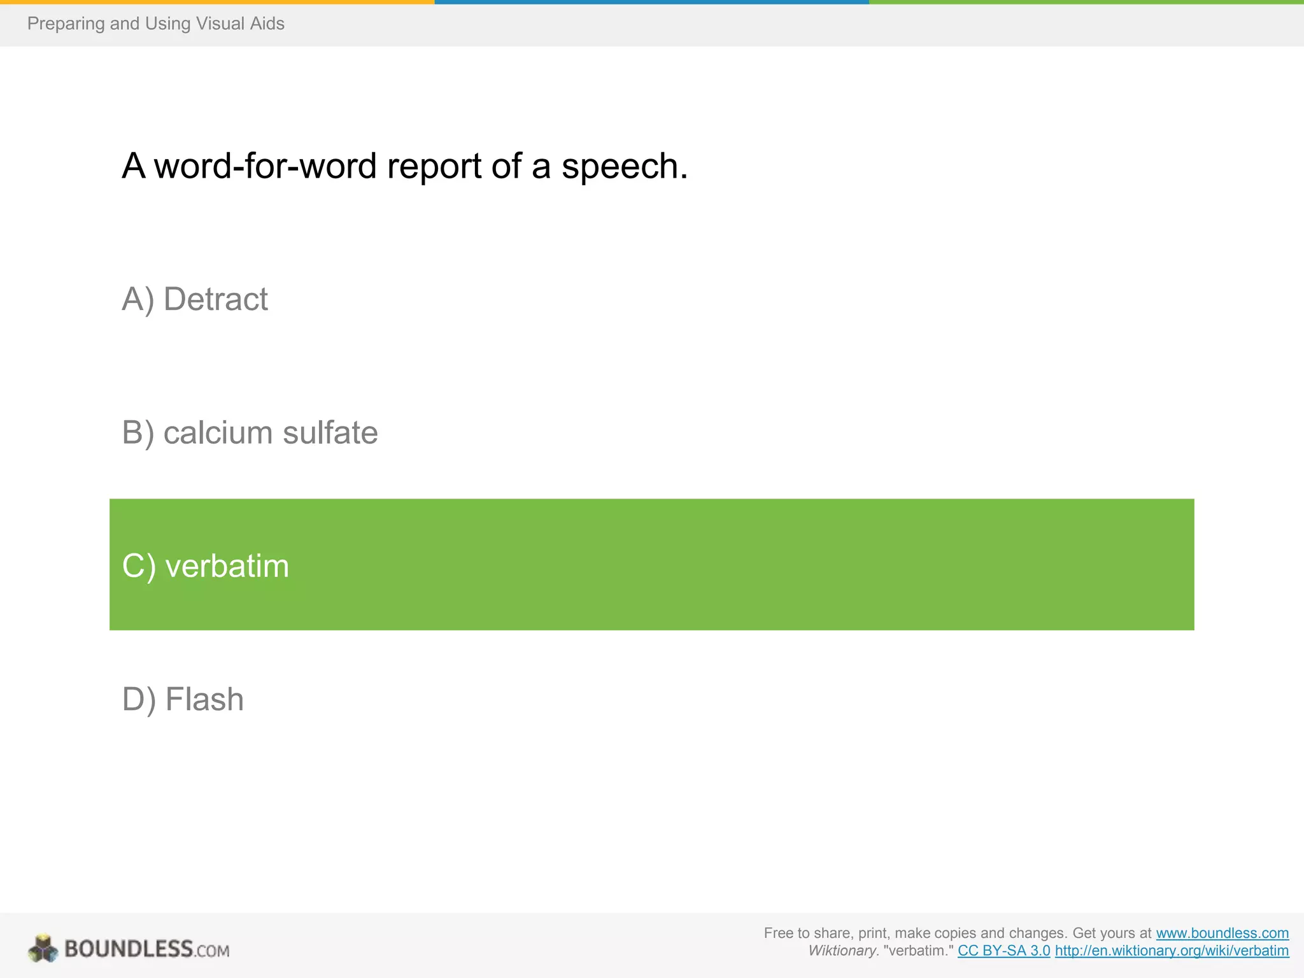The height and width of the screenshot is (978, 1304).
Task: Select answer A) Detract
Action: (x=195, y=299)
